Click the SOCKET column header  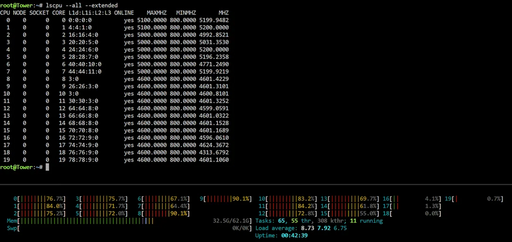39,13
